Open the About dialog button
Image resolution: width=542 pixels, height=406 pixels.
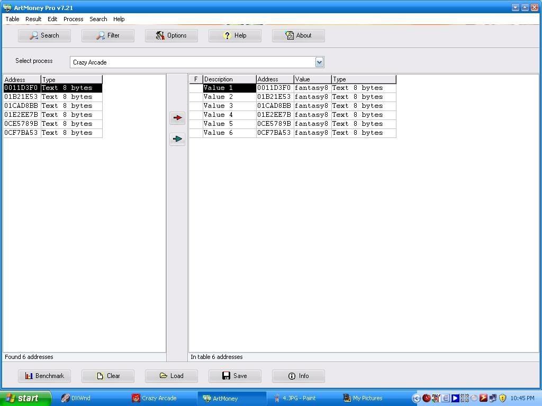coord(299,35)
